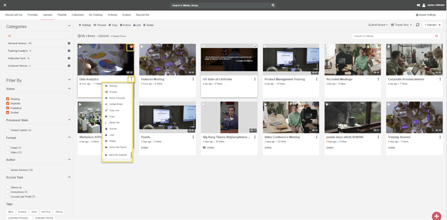Clear the selection with the red X
The width and height of the screenshot is (447, 220).
[440, 25]
